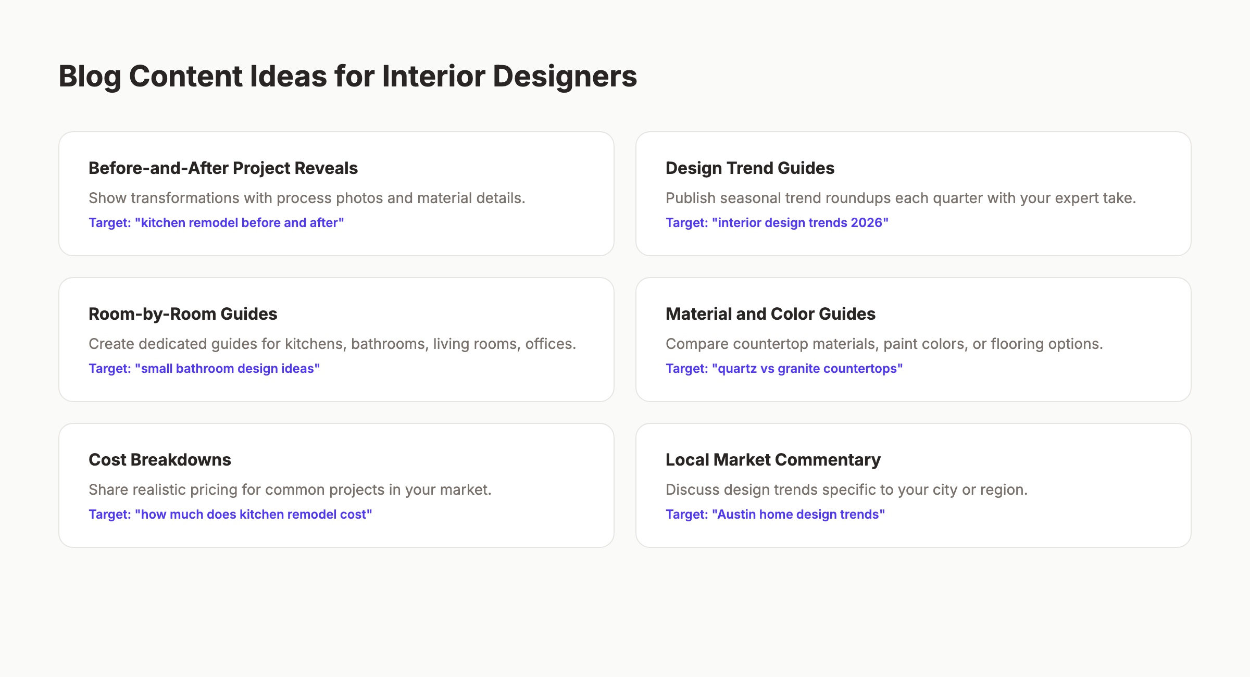Click the description about seasonal trend roundups
Viewport: 1250px width, 677px height.
tap(901, 198)
